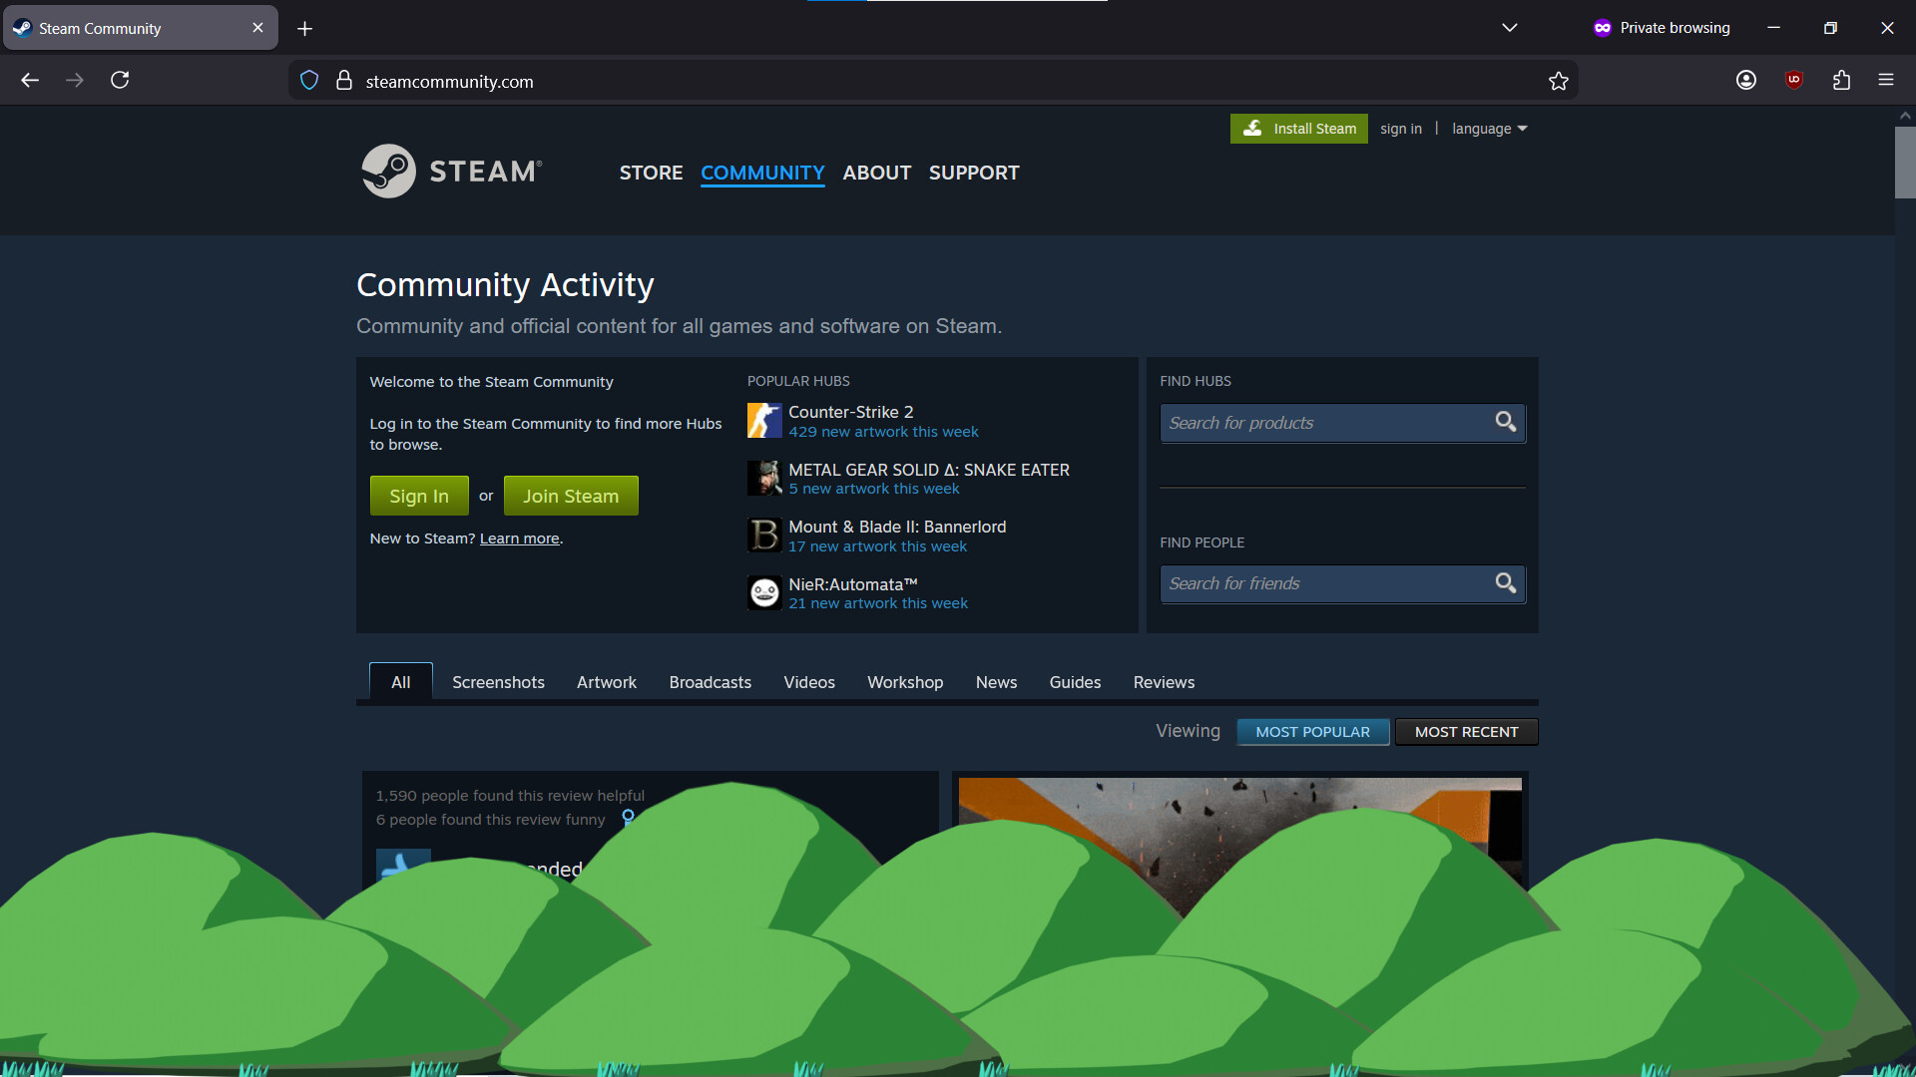This screenshot has width=1916, height=1077.
Task: Click the magnifier in the Find People search
Action: pos(1505,583)
